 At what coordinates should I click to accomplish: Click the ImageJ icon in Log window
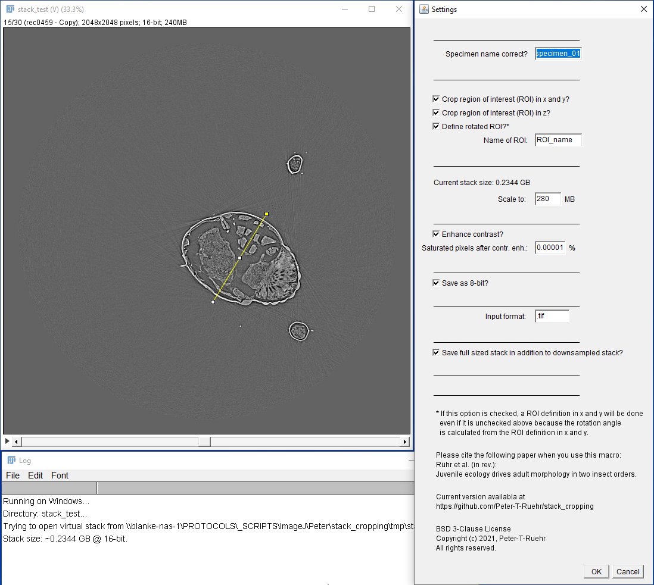pyautogui.click(x=12, y=460)
